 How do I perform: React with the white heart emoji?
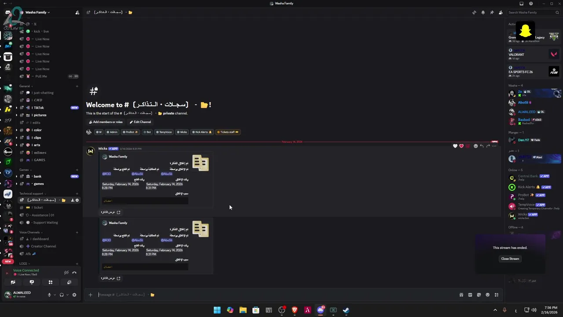click(x=455, y=146)
